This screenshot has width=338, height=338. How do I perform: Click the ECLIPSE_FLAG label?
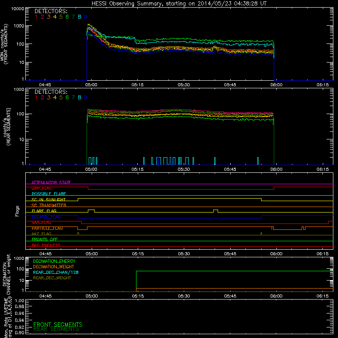click(46, 217)
